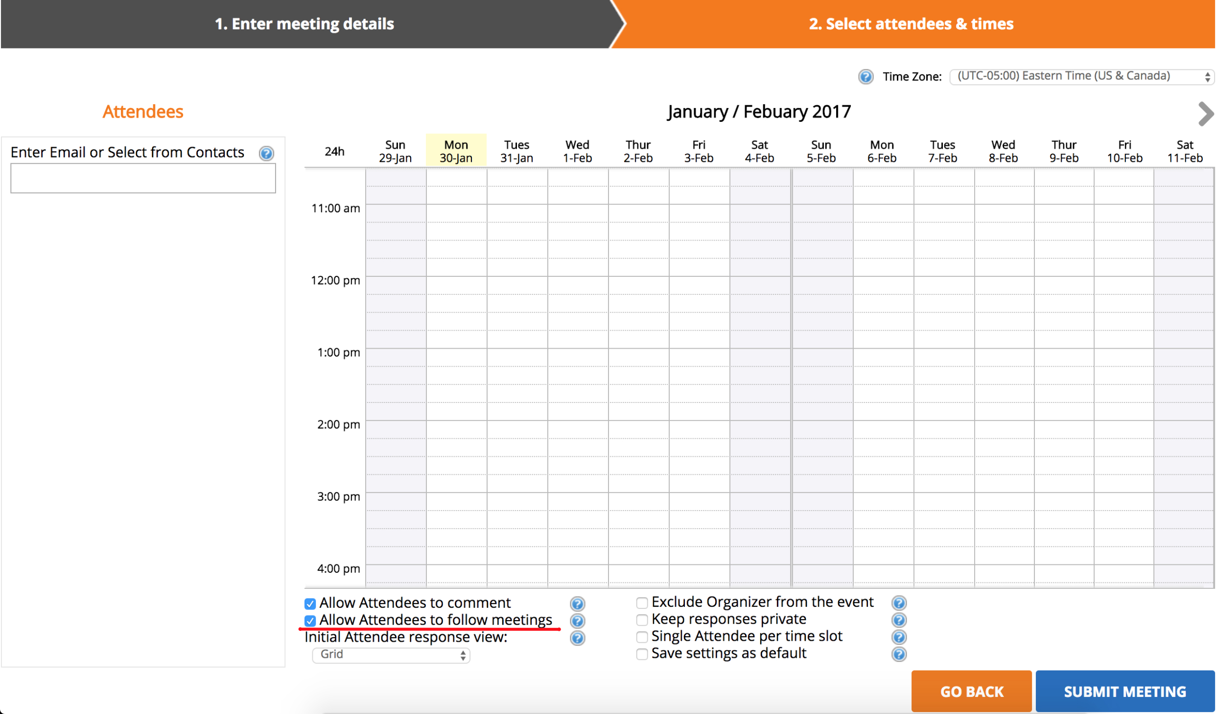Uncheck Allow Attendees to follow meetings
Screen dimensions: 1217x714
310,621
